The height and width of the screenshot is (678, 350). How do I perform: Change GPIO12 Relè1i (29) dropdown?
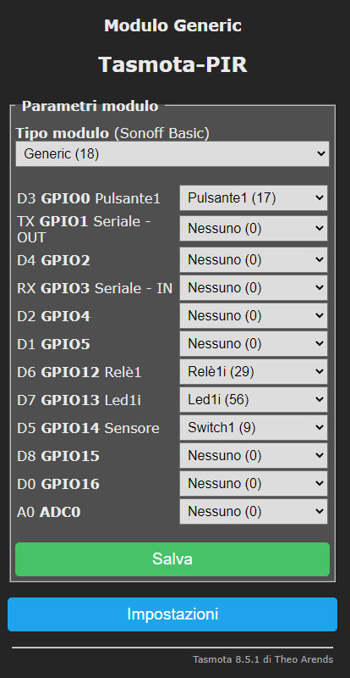point(254,371)
